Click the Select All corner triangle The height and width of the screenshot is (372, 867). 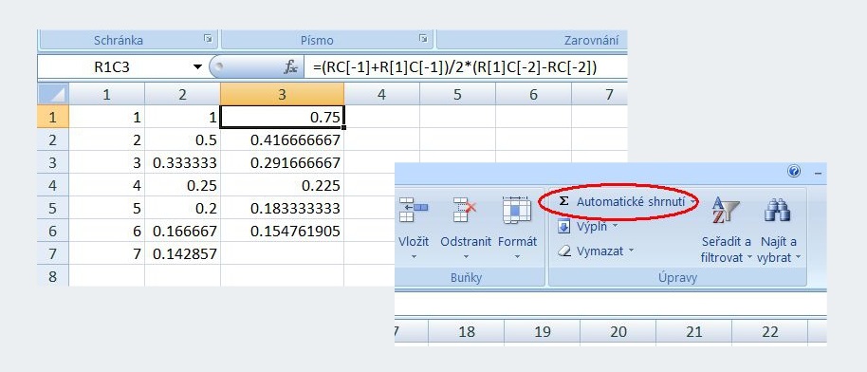(x=53, y=95)
